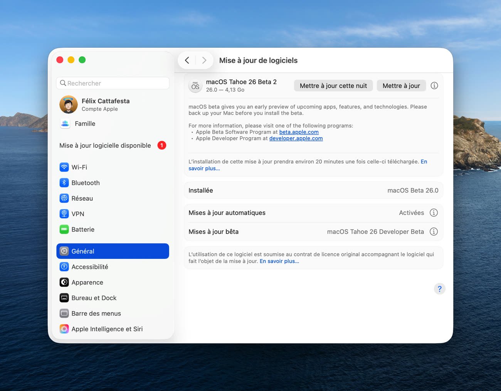The width and height of the screenshot is (501, 391).
Task: Click the Apparence icon in sidebar
Action: [x=64, y=282]
